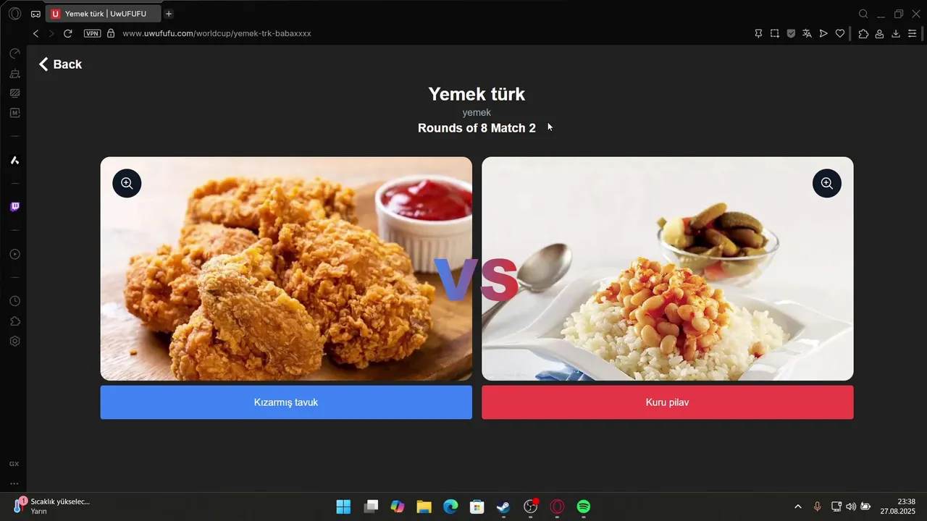Open Spotify from the taskbar
The height and width of the screenshot is (521, 927).
click(584, 507)
